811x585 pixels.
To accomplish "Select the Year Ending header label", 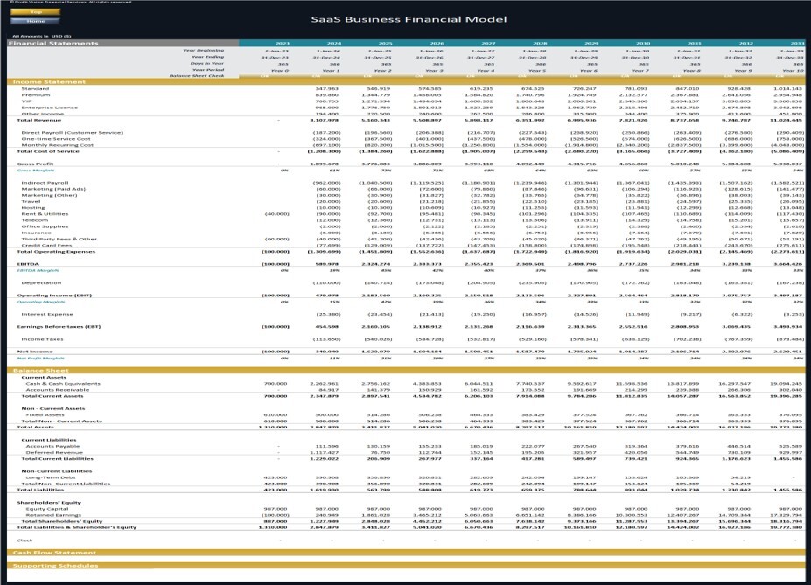I will coord(208,57).
